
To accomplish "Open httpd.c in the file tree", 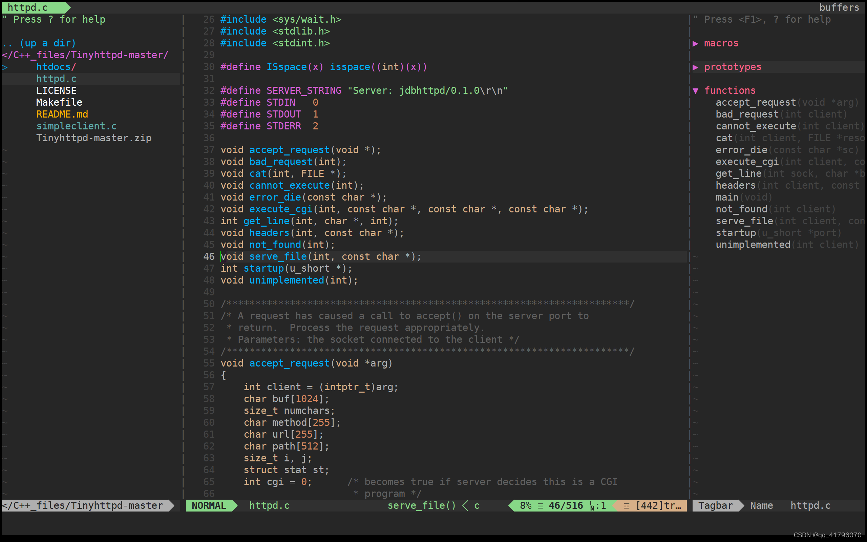I will [x=56, y=79].
